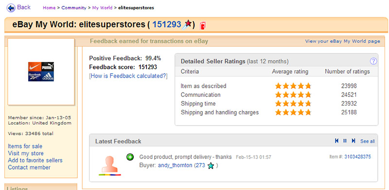389x190 pixels.
Task: Open View your eBay My World page
Action: point(343,41)
